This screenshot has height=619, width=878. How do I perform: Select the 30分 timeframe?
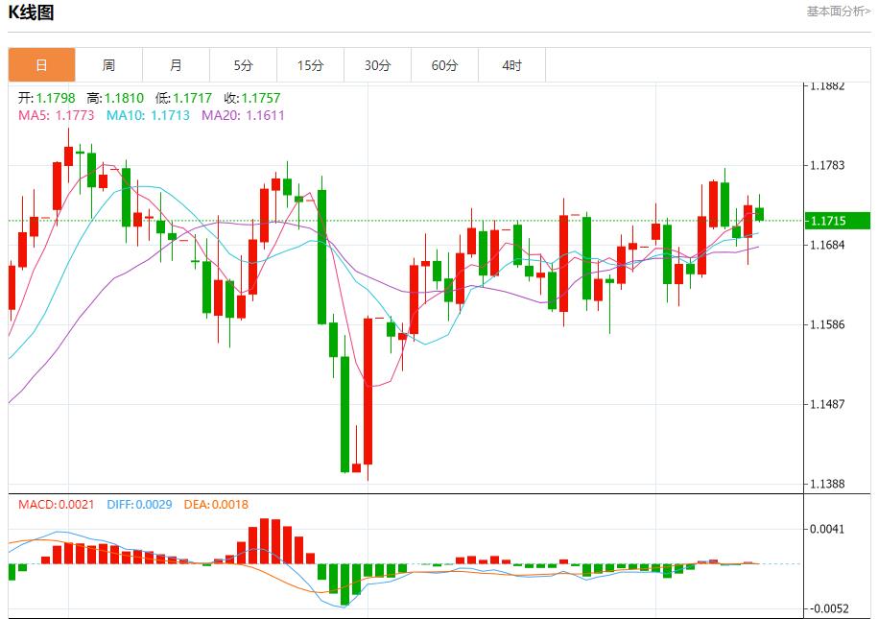coord(377,64)
